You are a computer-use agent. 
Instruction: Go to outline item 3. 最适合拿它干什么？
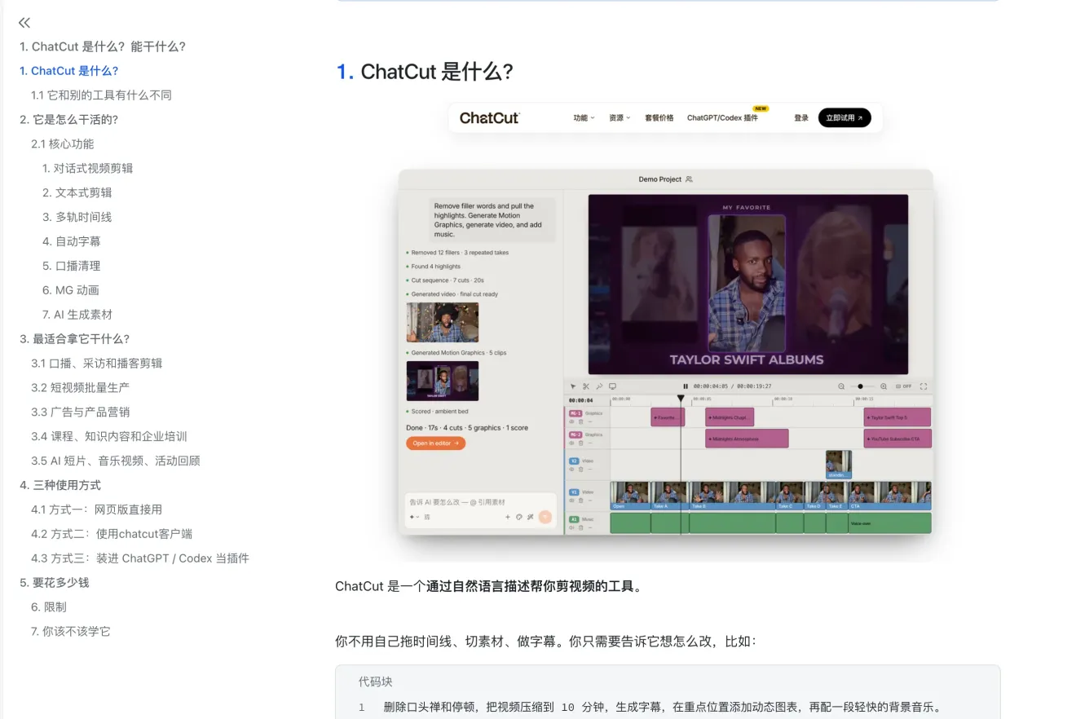(75, 339)
